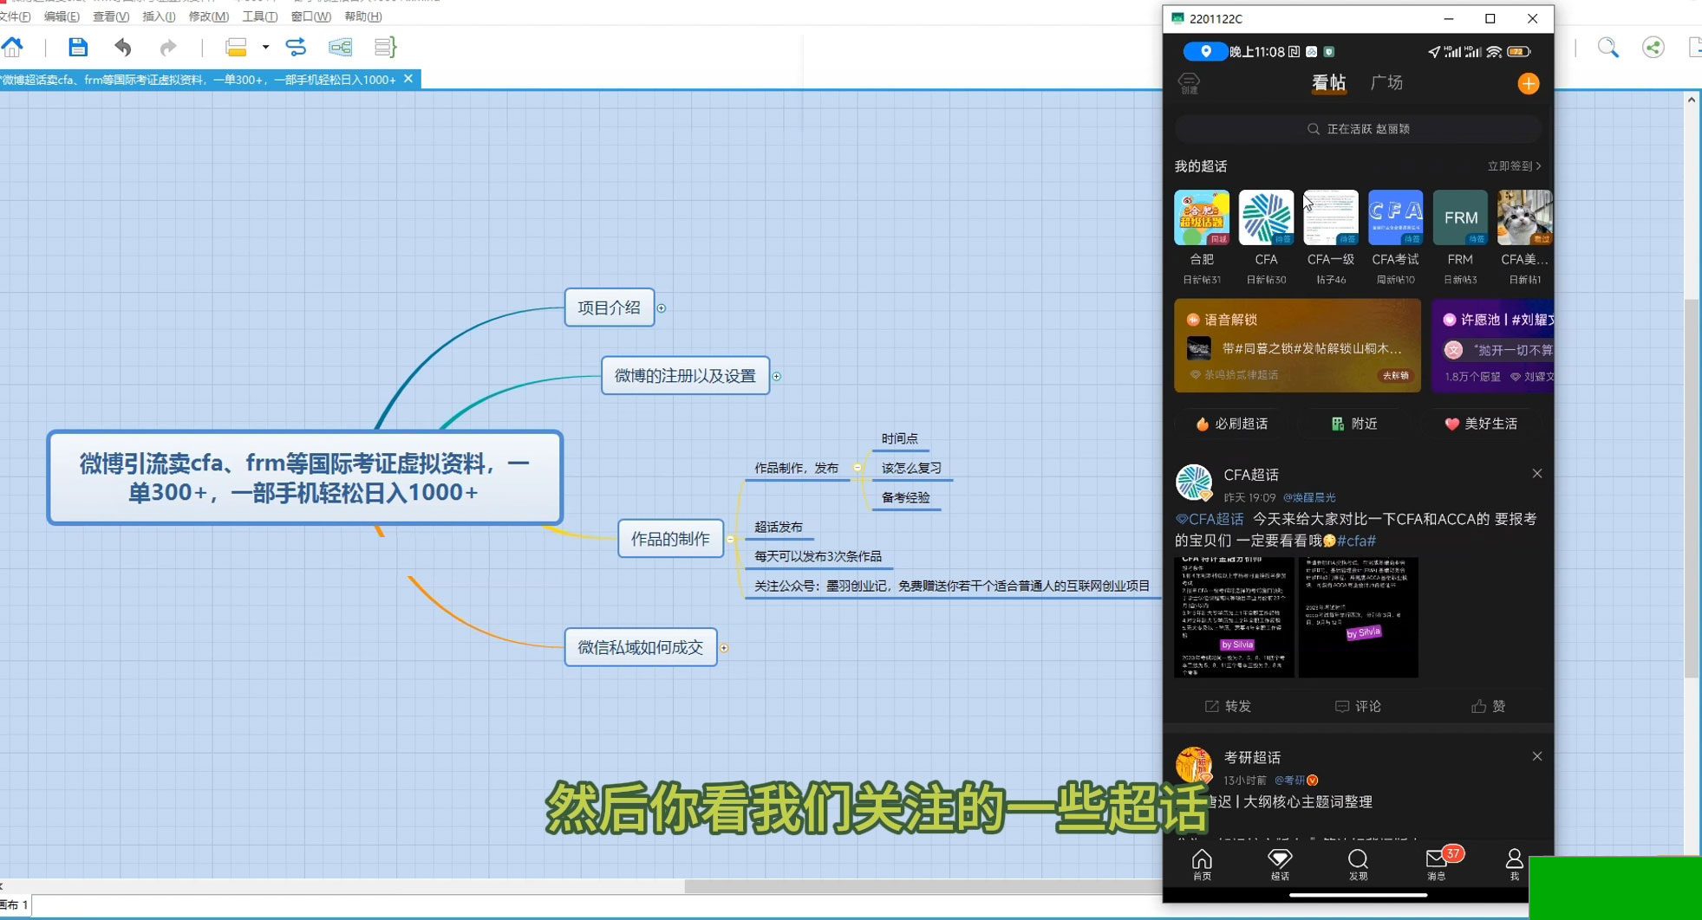
Task: Click the home icon in mind map toolbar
Action: [12, 47]
